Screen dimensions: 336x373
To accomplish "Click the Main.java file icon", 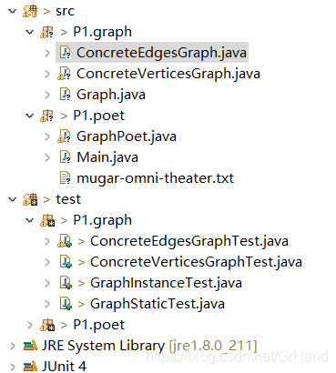I will click(65, 157).
